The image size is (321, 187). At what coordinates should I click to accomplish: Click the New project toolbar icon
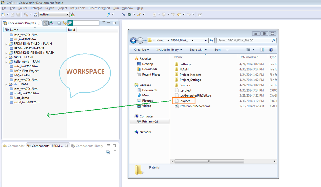(x=4, y=14)
